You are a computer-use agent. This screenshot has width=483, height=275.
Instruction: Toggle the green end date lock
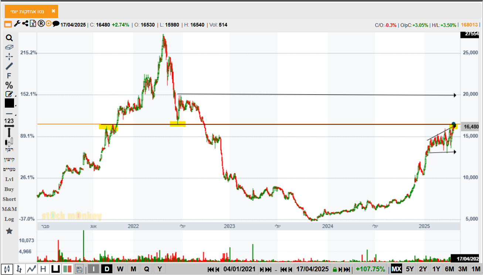pos(335,269)
